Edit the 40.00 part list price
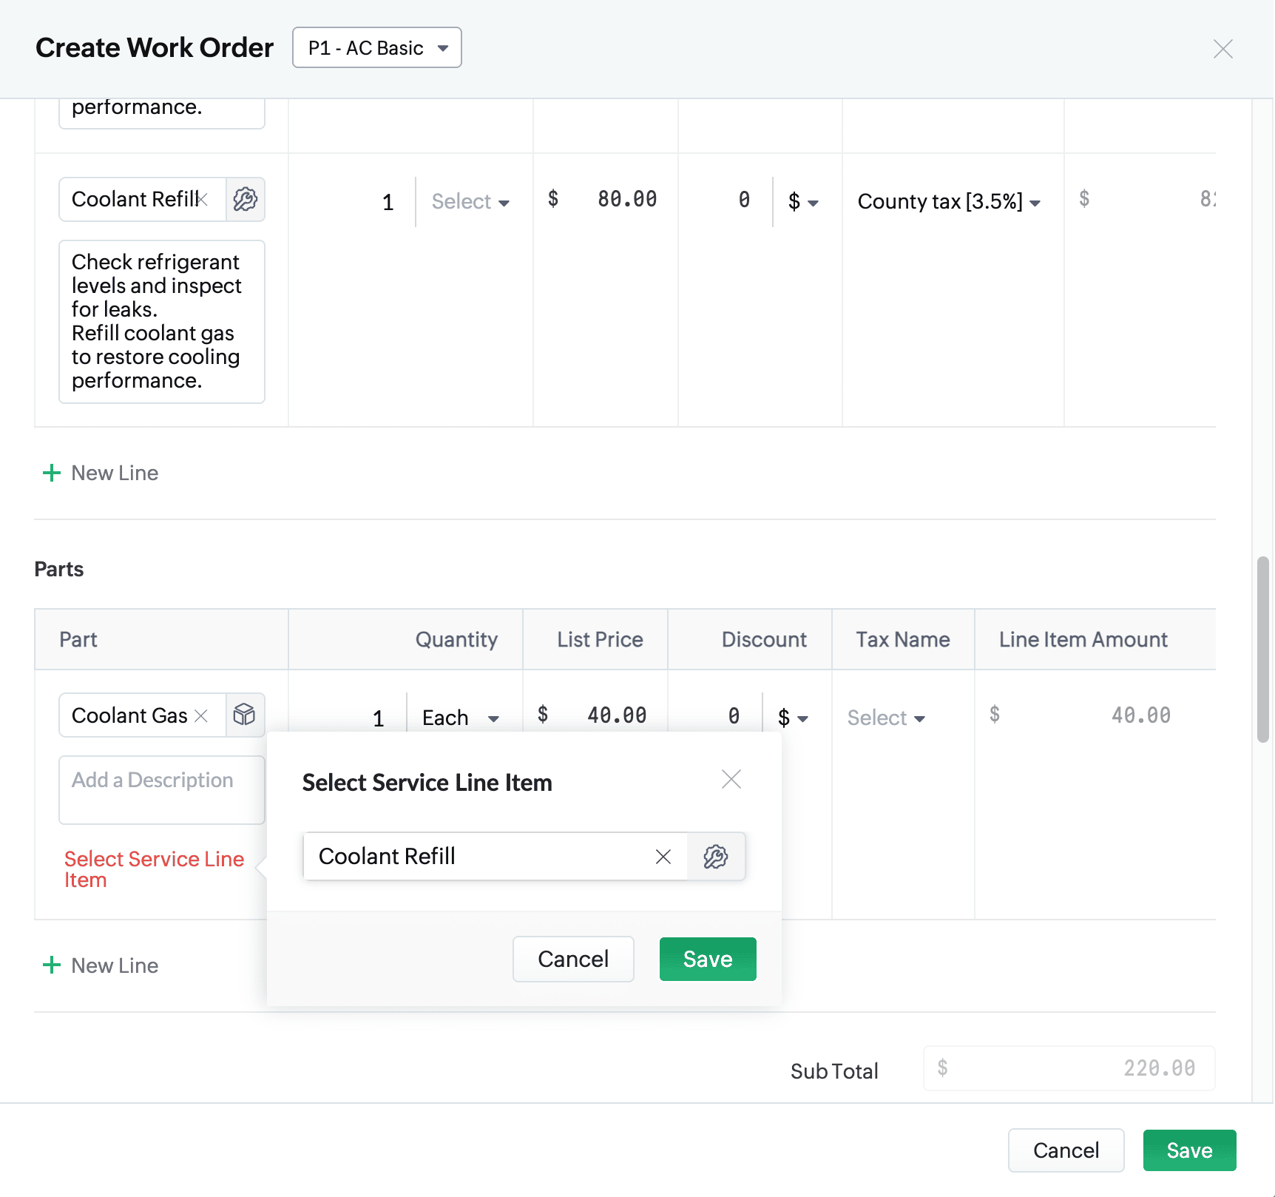 point(616,715)
